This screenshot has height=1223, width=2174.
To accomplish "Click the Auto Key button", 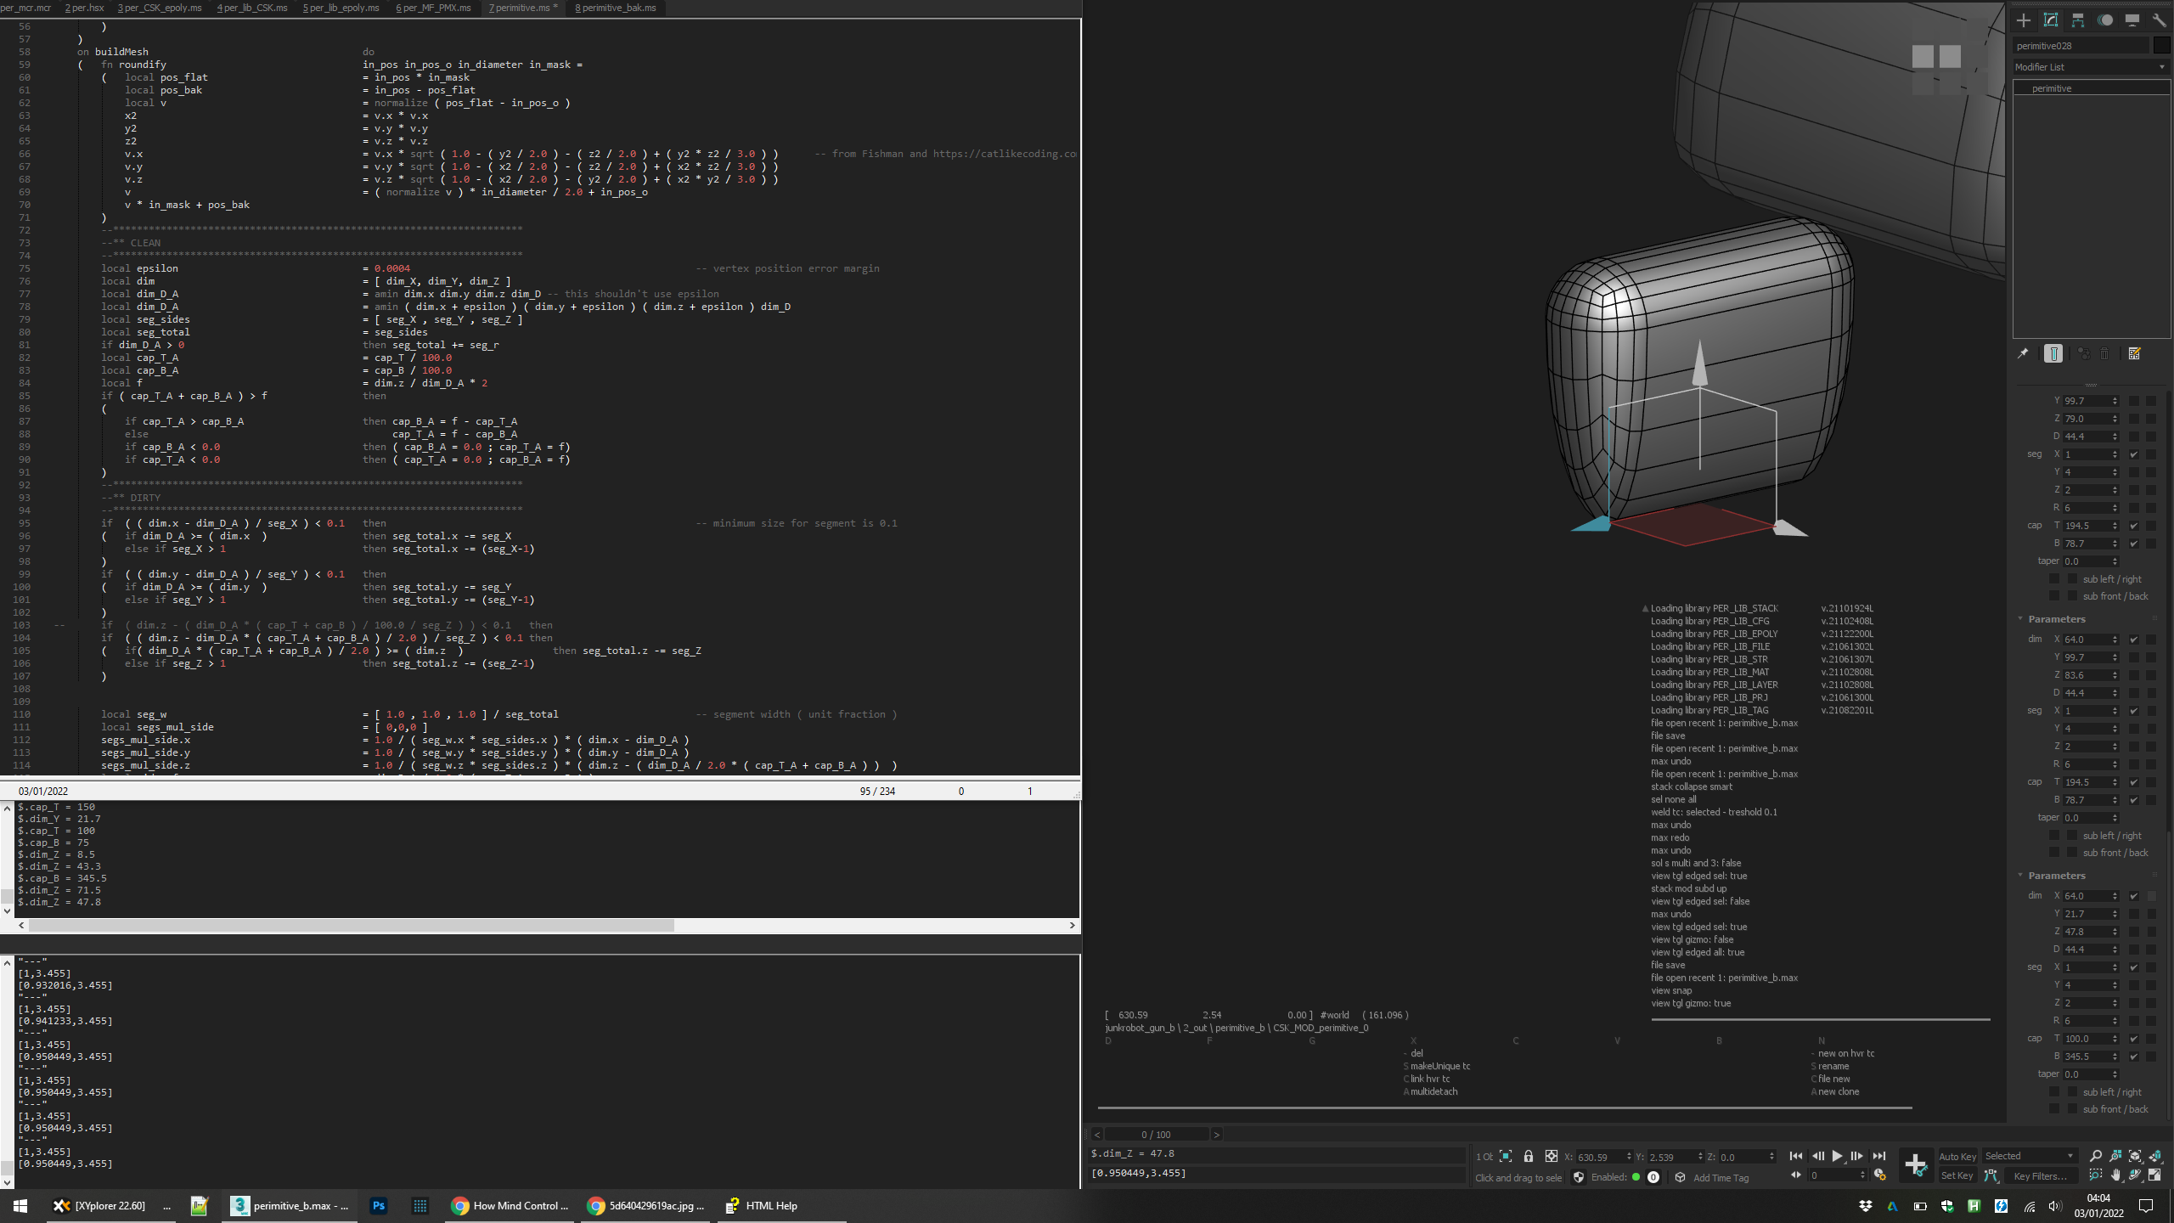I will point(1957,1156).
